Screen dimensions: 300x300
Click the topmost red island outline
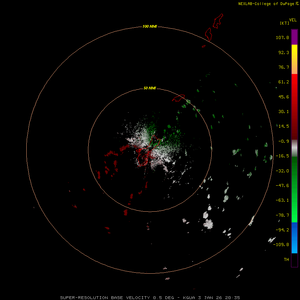coord(218,21)
